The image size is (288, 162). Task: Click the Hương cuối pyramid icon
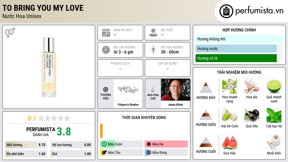(206, 142)
